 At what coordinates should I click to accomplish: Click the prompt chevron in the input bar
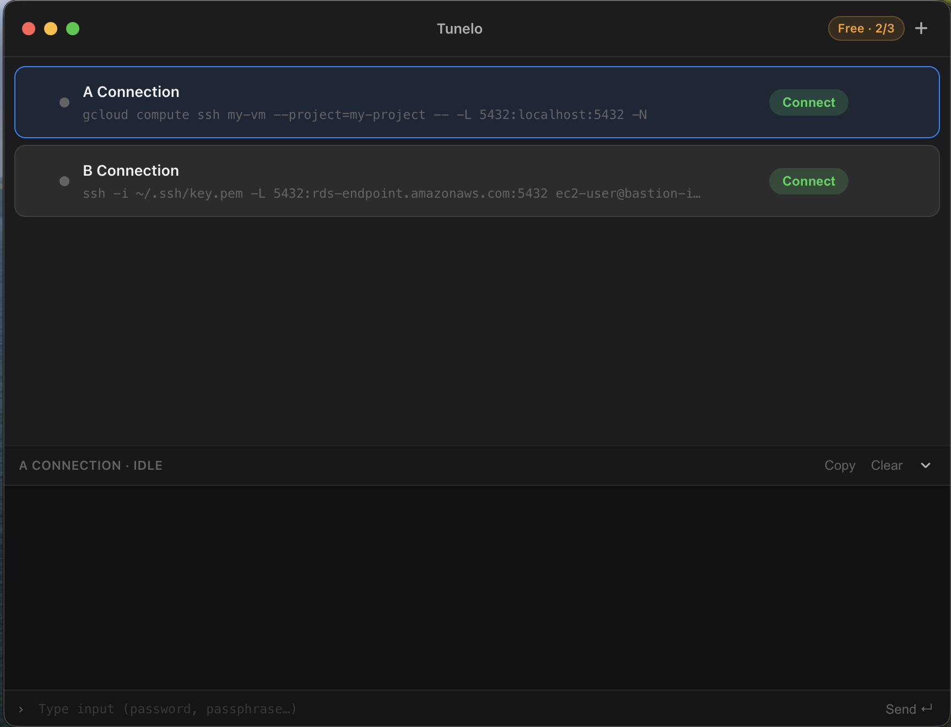click(x=21, y=709)
